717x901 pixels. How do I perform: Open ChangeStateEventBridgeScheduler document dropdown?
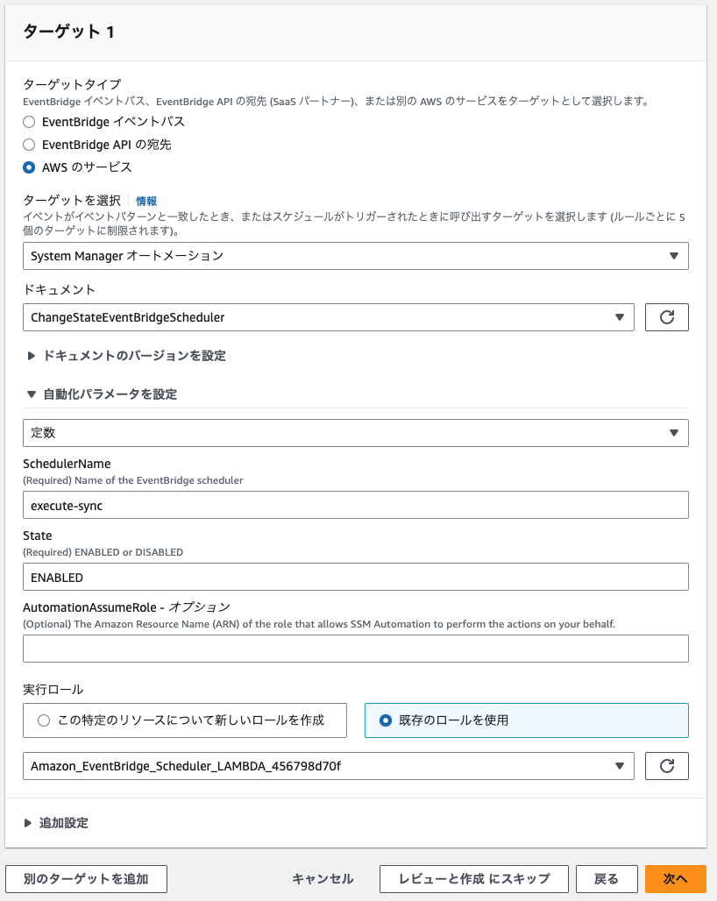pos(329,317)
